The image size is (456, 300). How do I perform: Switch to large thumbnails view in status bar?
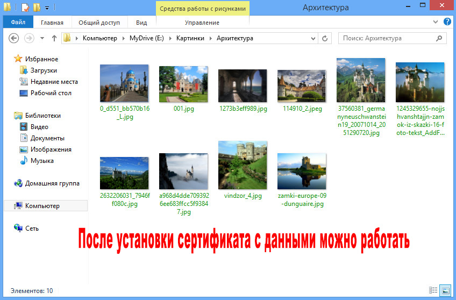(x=445, y=290)
